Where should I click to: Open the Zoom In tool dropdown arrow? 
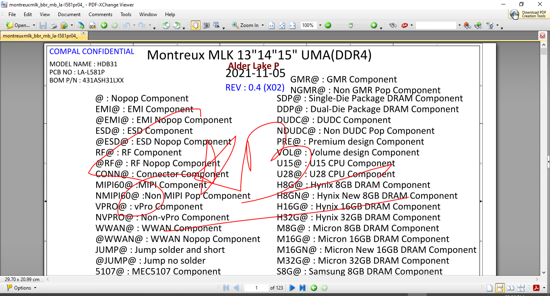tap(263, 25)
